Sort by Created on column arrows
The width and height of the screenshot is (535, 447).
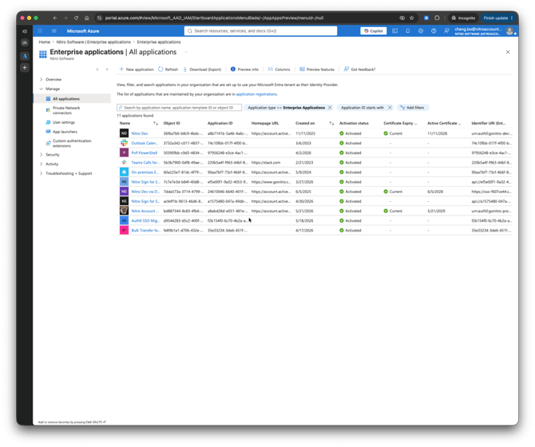tap(331, 124)
